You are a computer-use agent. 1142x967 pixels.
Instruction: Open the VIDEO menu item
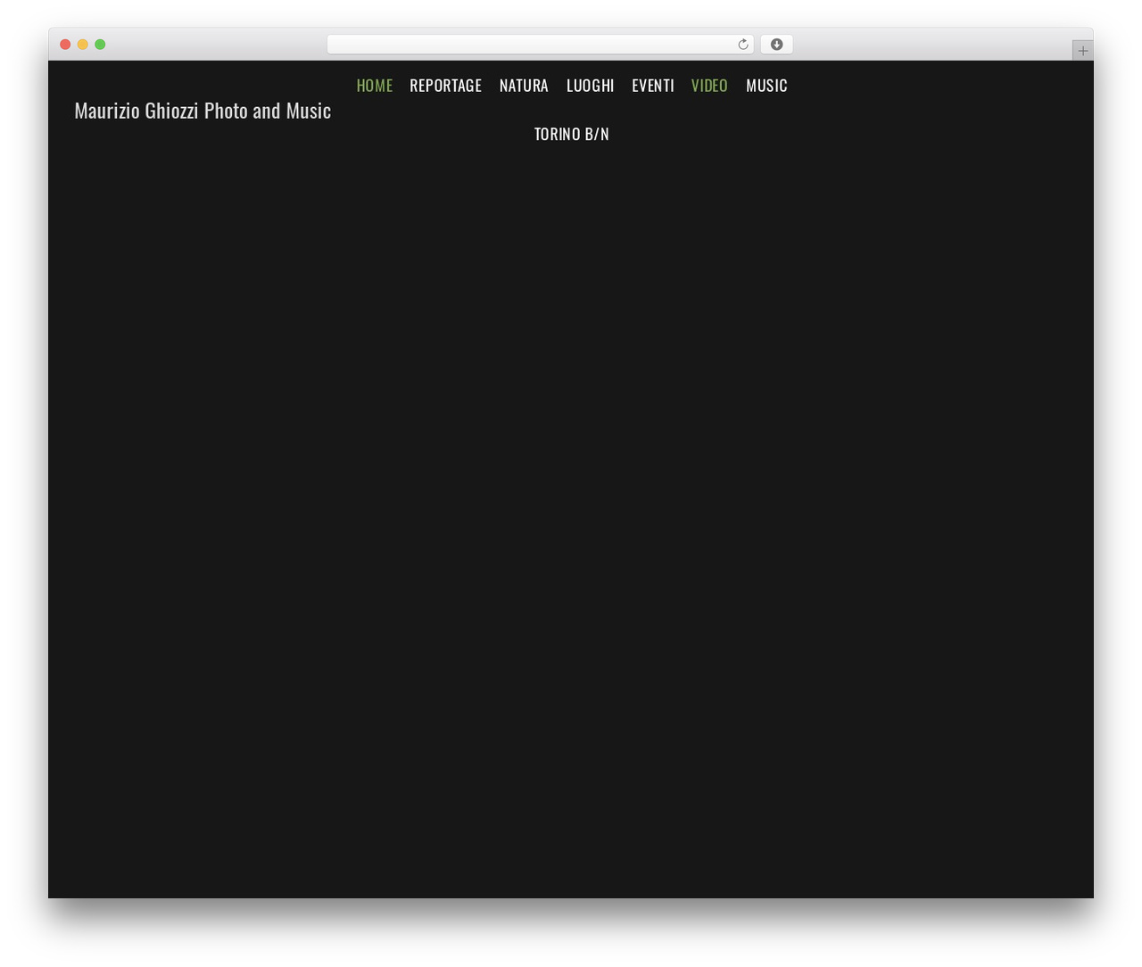tap(709, 86)
